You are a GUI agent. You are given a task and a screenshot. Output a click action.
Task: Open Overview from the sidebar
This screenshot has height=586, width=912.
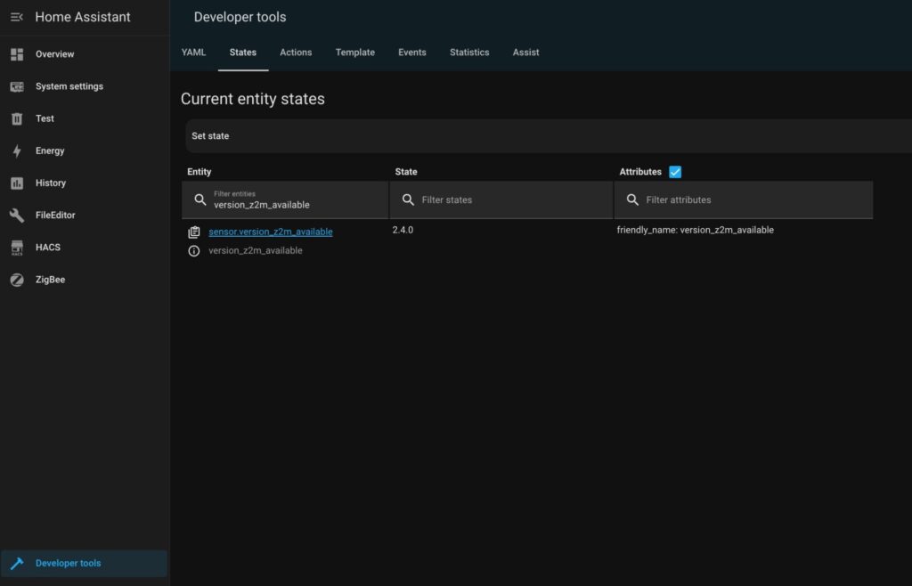click(85, 54)
